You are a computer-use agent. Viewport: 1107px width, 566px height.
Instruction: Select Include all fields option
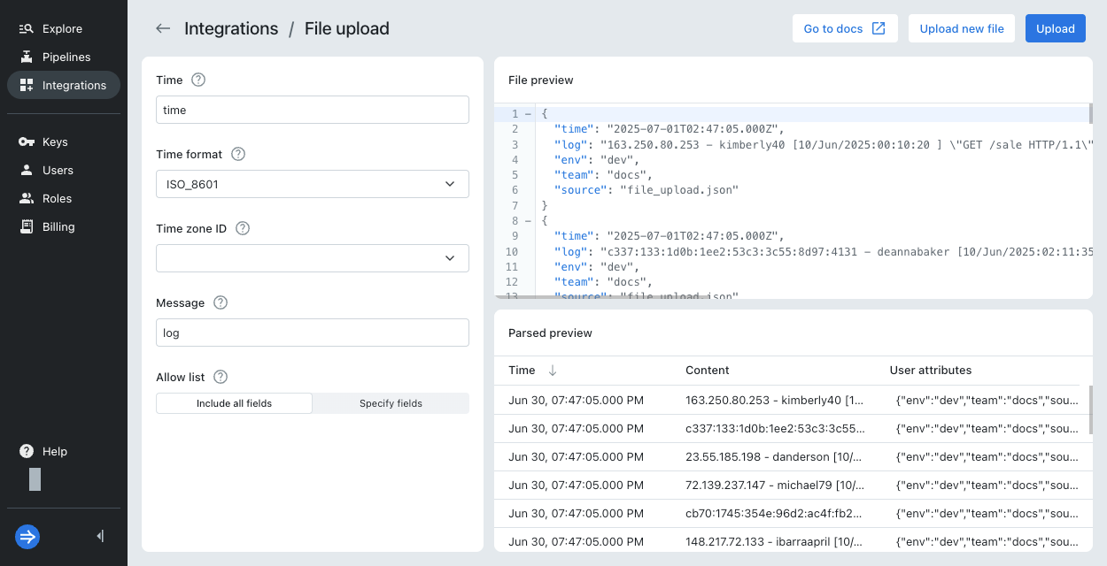234,403
